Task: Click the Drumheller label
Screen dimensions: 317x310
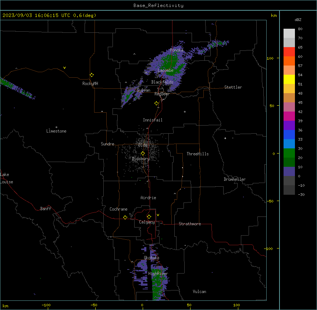Action: 235,179
